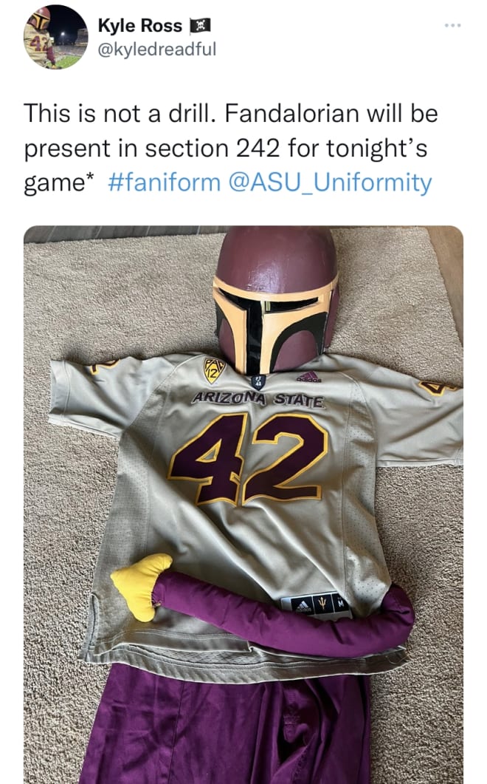
Task: Visit the @ASU_Uniformity mention
Action: (330, 182)
